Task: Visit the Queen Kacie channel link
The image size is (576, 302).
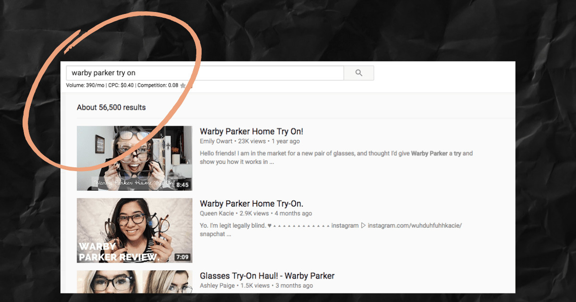Action: tap(217, 213)
